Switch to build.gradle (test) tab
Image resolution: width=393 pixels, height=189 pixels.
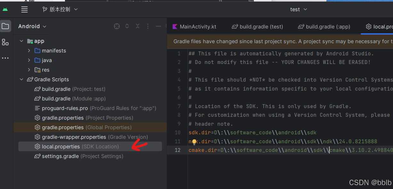coord(258,27)
